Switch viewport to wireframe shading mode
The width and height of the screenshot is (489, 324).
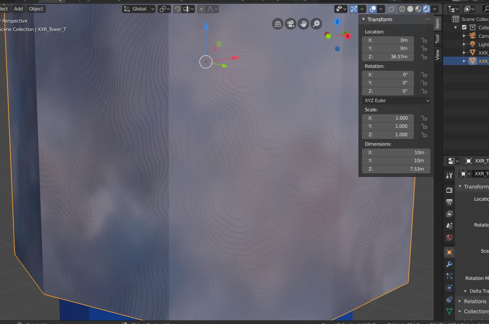[402, 9]
